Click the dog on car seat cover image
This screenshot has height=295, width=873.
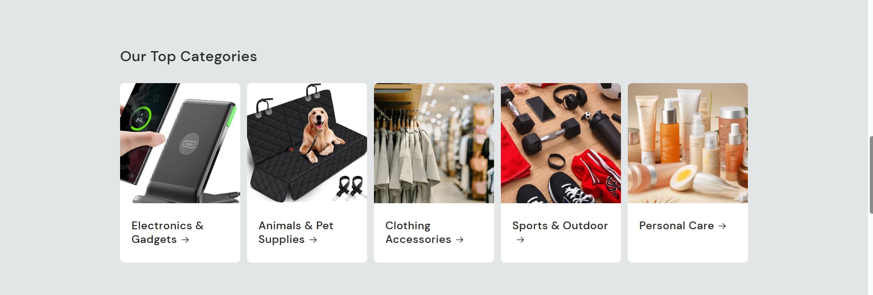[x=307, y=143]
